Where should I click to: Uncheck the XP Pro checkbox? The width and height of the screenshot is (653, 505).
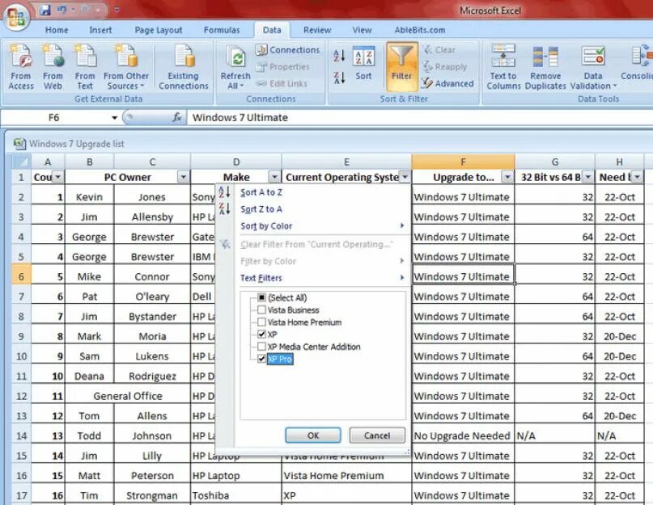[261, 359]
